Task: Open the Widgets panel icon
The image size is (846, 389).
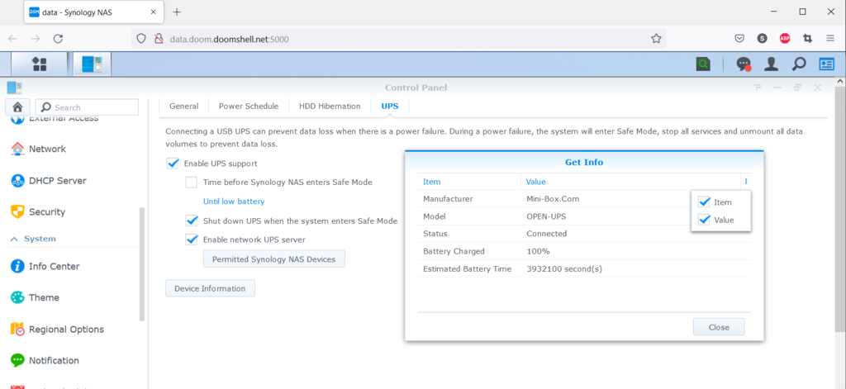Action: (826, 64)
